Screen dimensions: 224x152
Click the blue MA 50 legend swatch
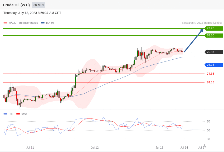coord(43,23)
